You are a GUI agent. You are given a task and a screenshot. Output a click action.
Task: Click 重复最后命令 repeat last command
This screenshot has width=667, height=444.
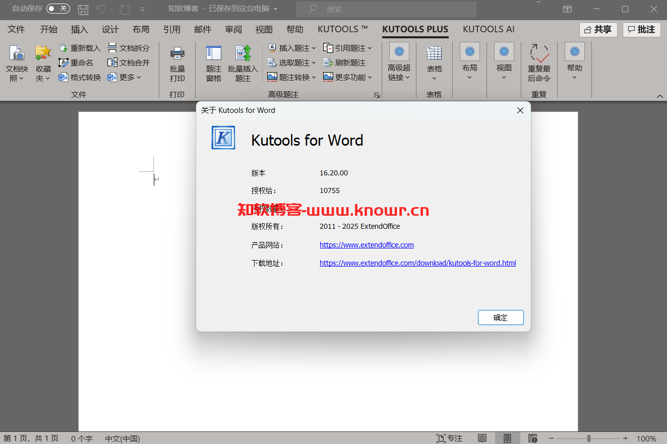tap(539, 64)
